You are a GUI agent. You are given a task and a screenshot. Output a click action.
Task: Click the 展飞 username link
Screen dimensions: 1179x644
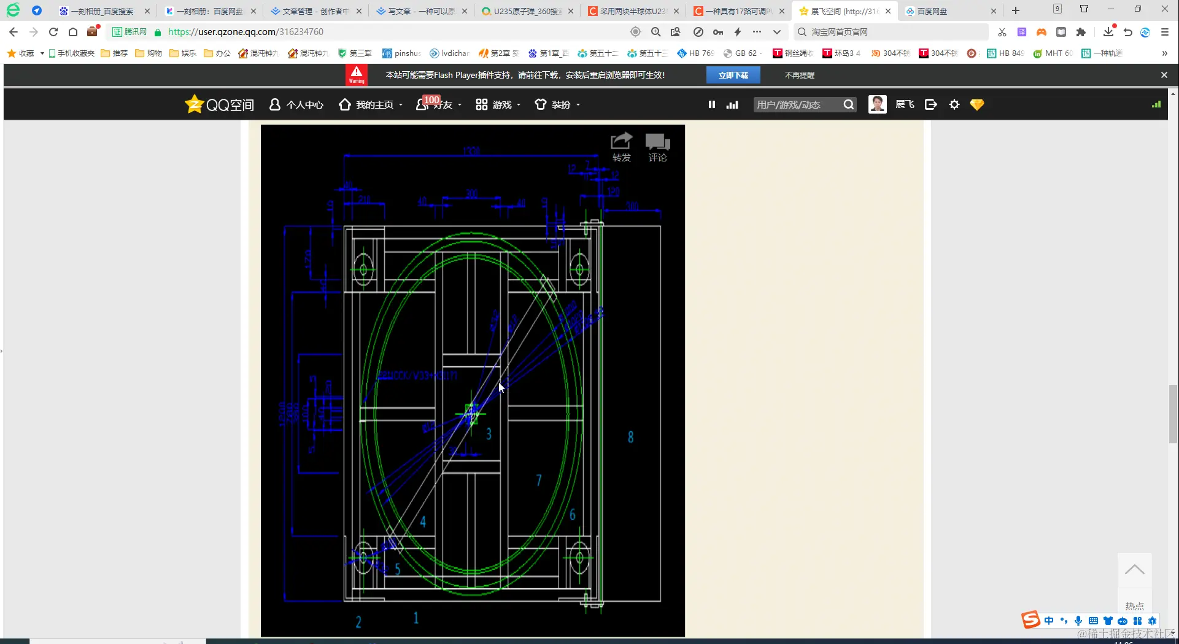[905, 104]
